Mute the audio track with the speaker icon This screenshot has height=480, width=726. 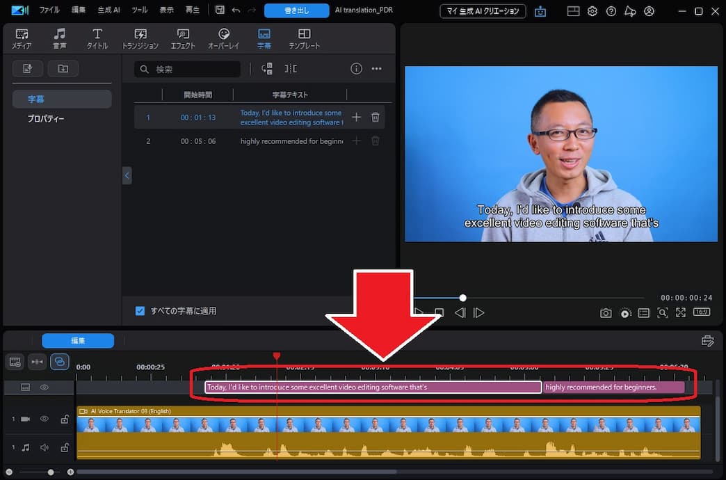tap(44, 447)
